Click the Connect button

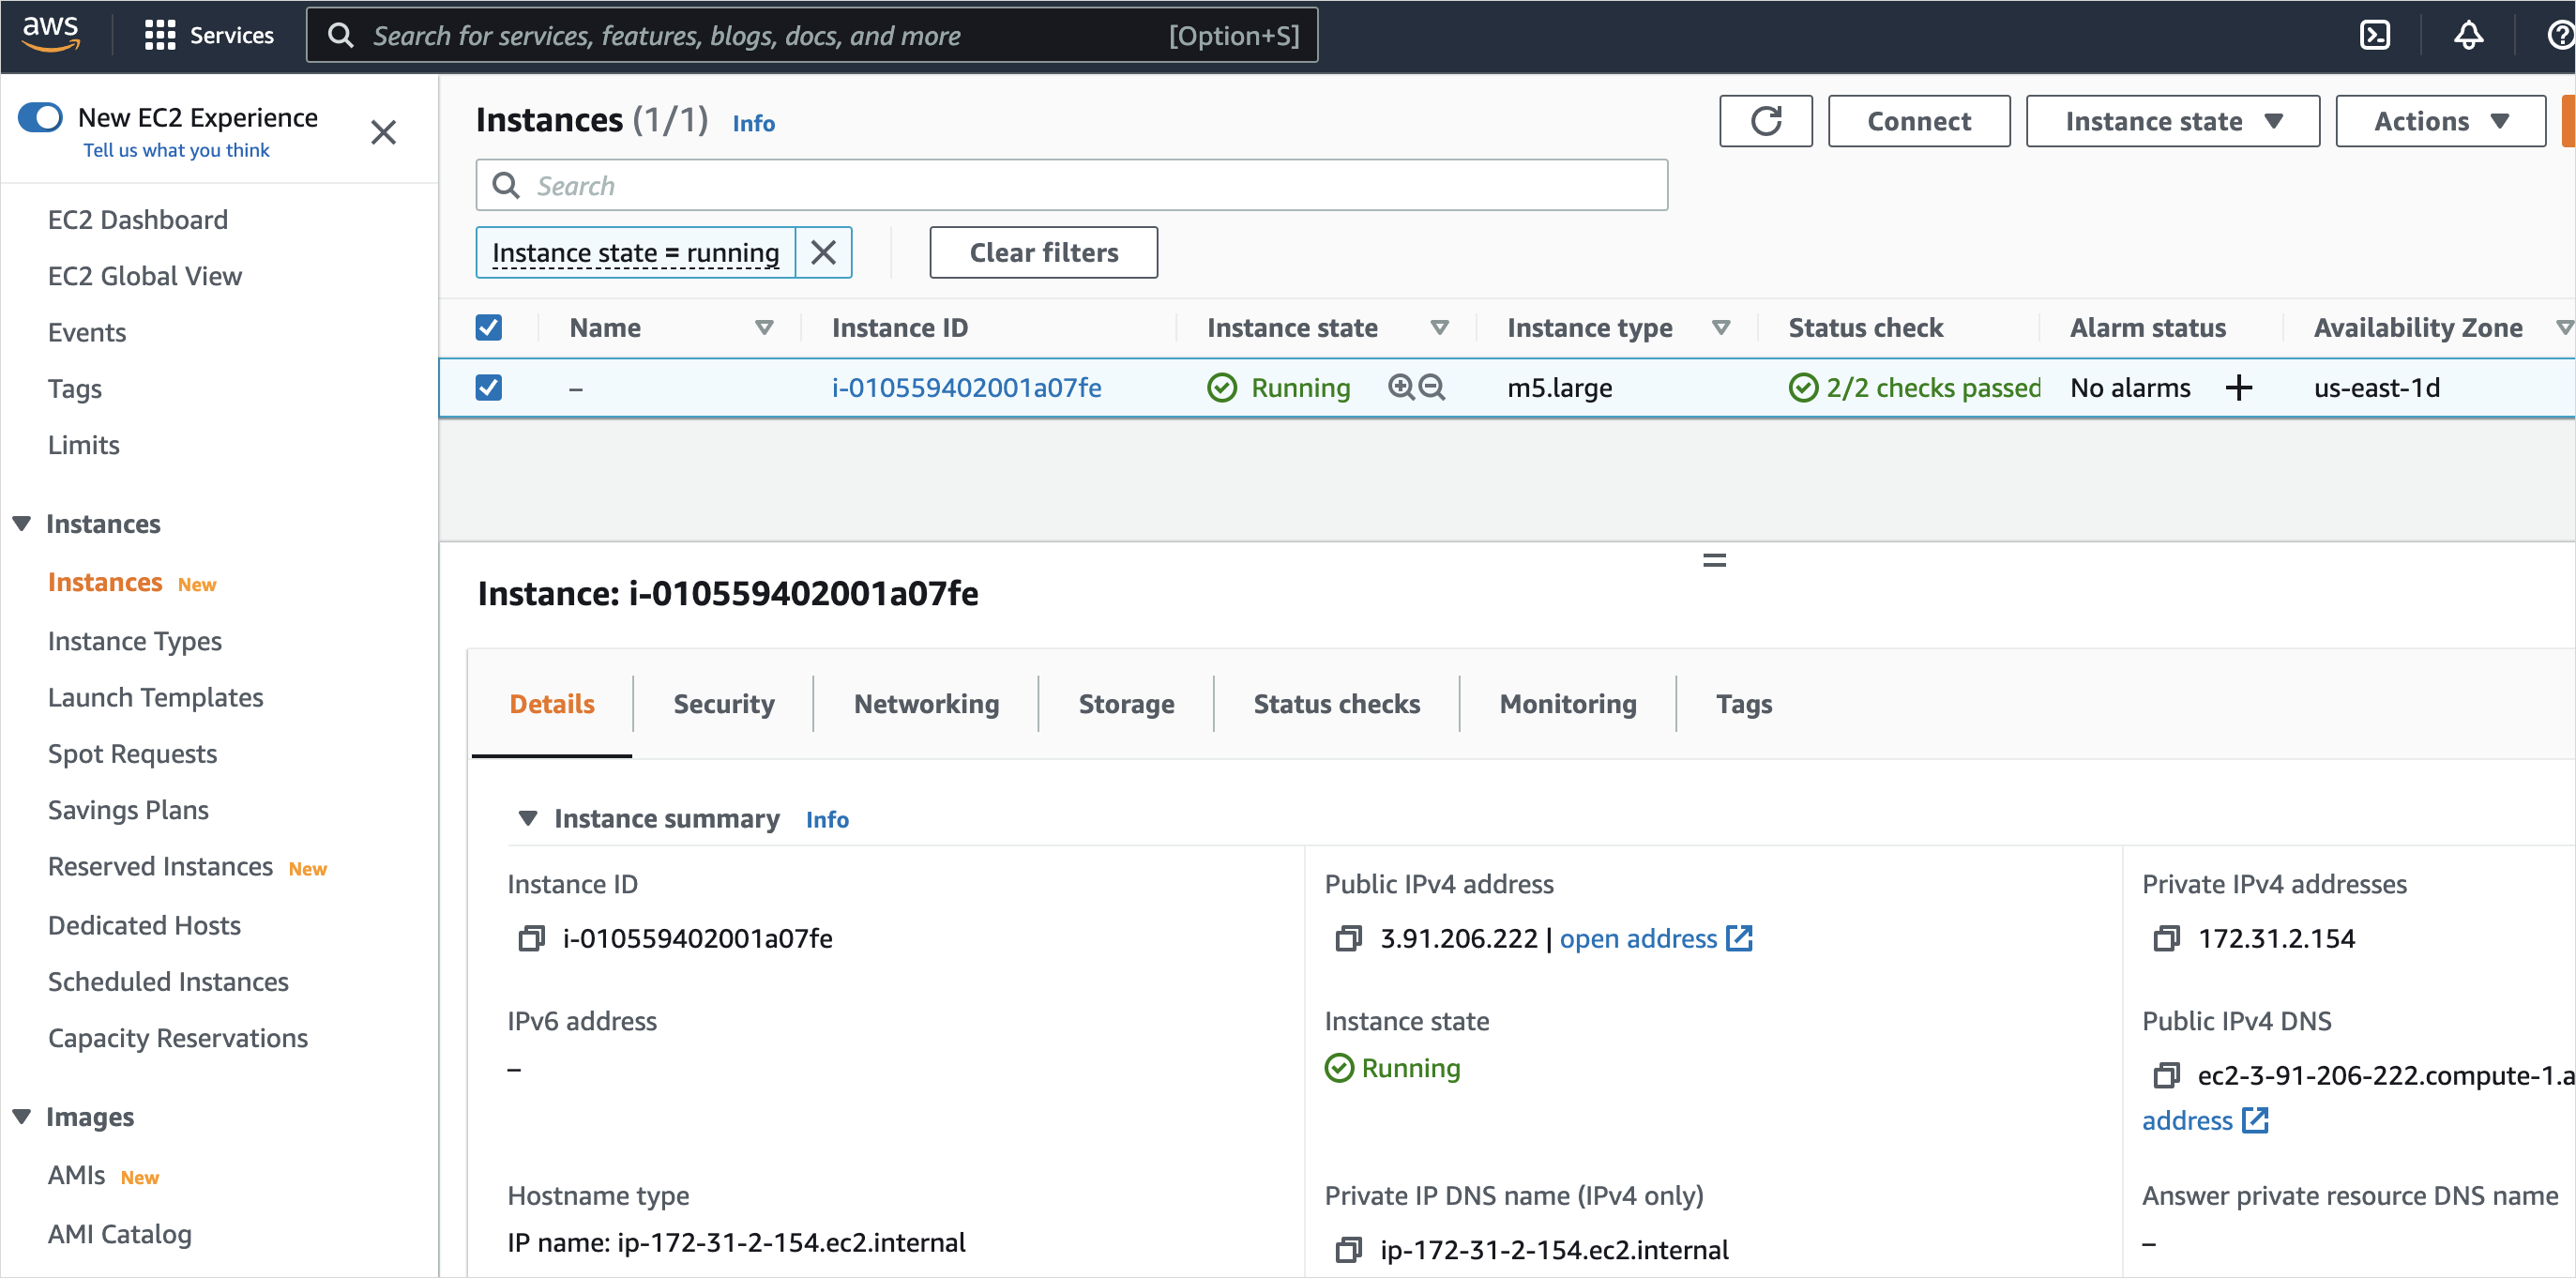[x=1918, y=121]
